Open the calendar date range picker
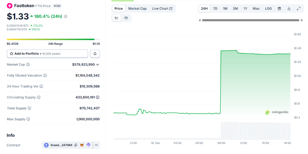Image resolution: width=308 pixels, height=154 pixels. tap(279, 9)
